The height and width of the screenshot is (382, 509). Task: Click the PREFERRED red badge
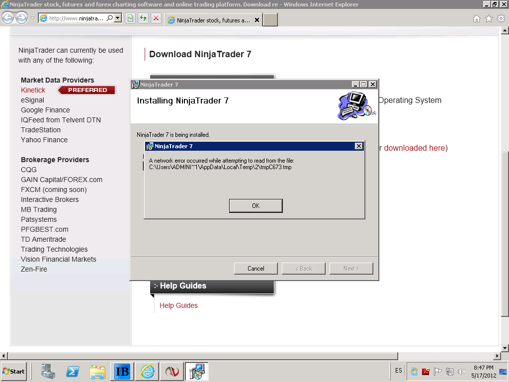click(86, 91)
